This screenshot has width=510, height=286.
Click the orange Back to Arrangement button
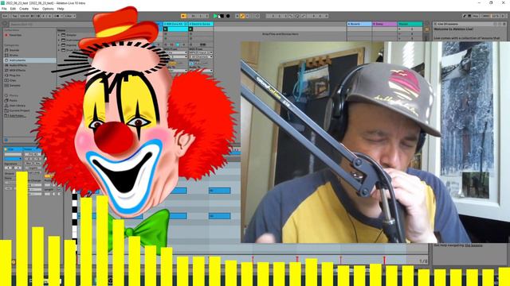point(183,16)
